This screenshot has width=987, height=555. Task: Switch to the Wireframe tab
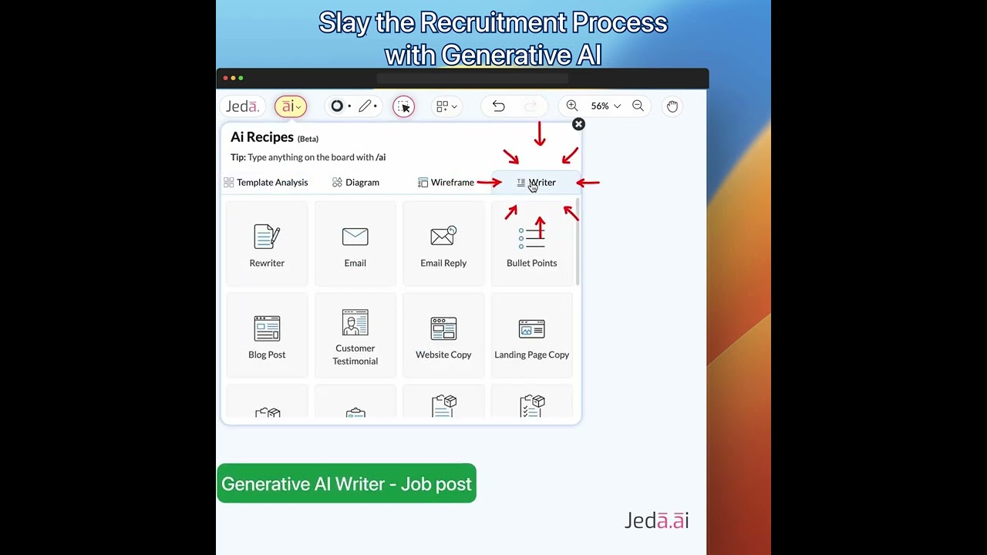(x=446, y=183)
